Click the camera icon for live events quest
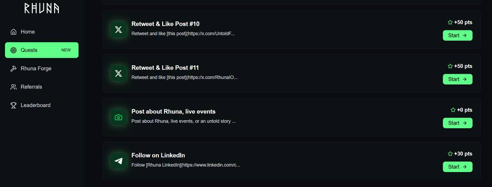 click(118, 117)
